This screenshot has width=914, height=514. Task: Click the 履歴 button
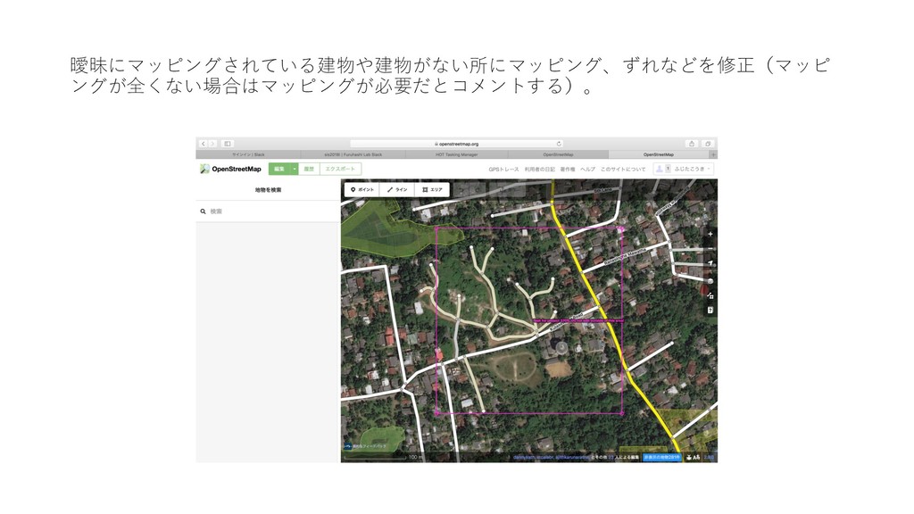309,169
